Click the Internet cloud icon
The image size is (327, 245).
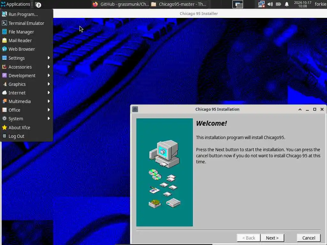(x=4, y=93)
